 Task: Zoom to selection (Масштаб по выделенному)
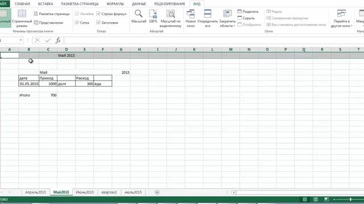pyautogui.click(x=171, y=19)
